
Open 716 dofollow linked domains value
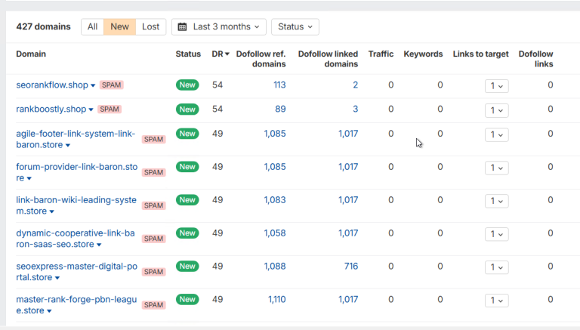[x=351, y=267]
